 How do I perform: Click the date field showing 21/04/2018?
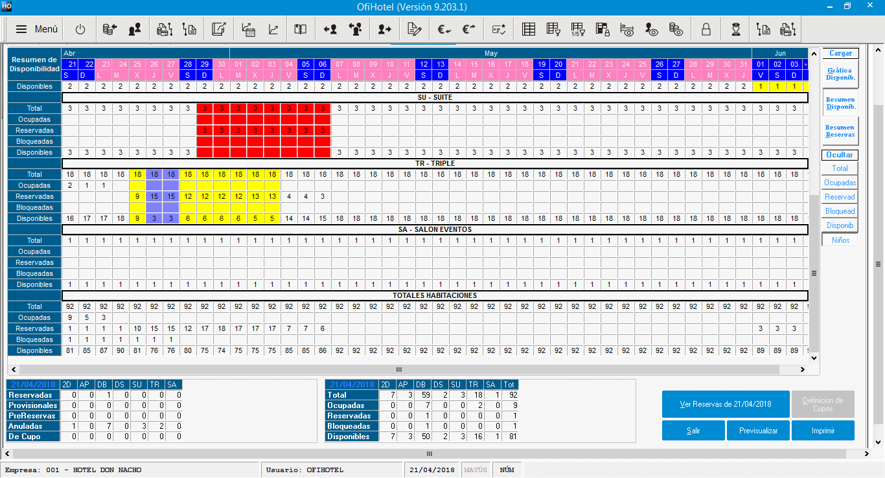click(431, 470)
